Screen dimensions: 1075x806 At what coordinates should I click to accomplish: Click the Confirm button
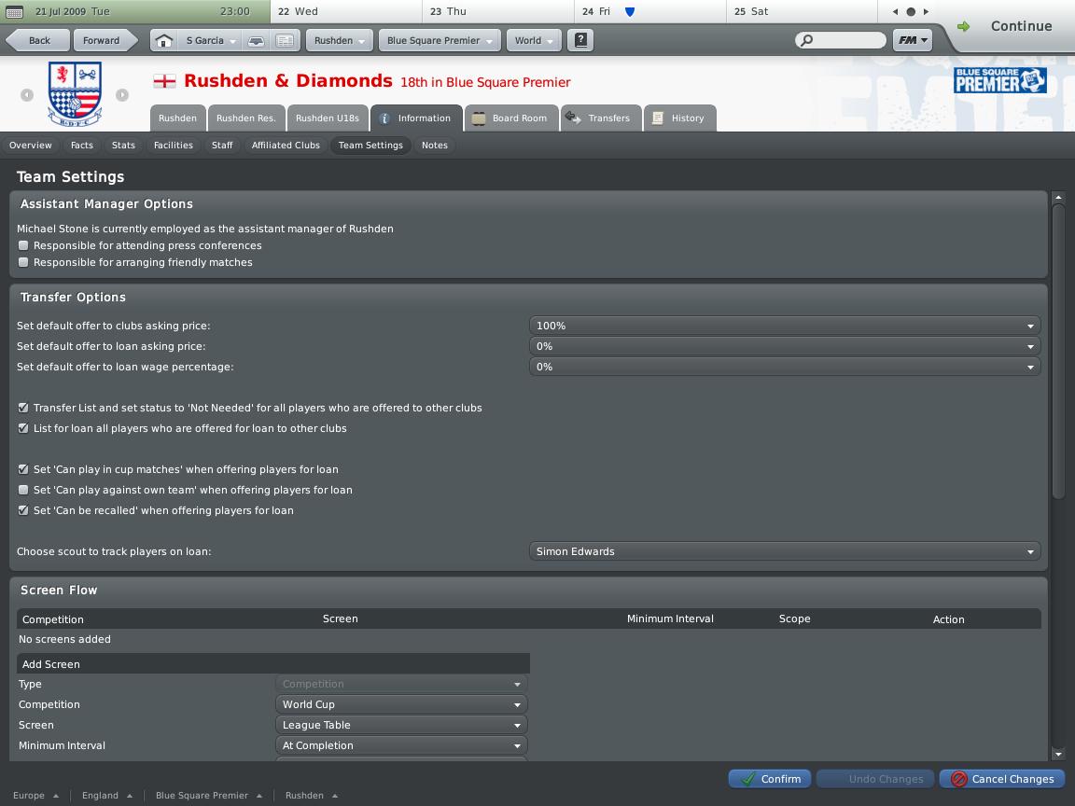[x=770, y=779]
